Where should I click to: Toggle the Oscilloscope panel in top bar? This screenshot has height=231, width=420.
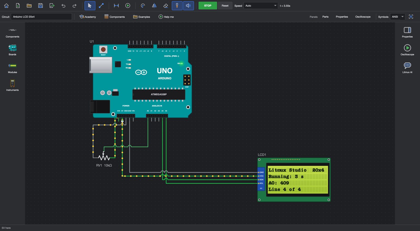click(363, 17)
